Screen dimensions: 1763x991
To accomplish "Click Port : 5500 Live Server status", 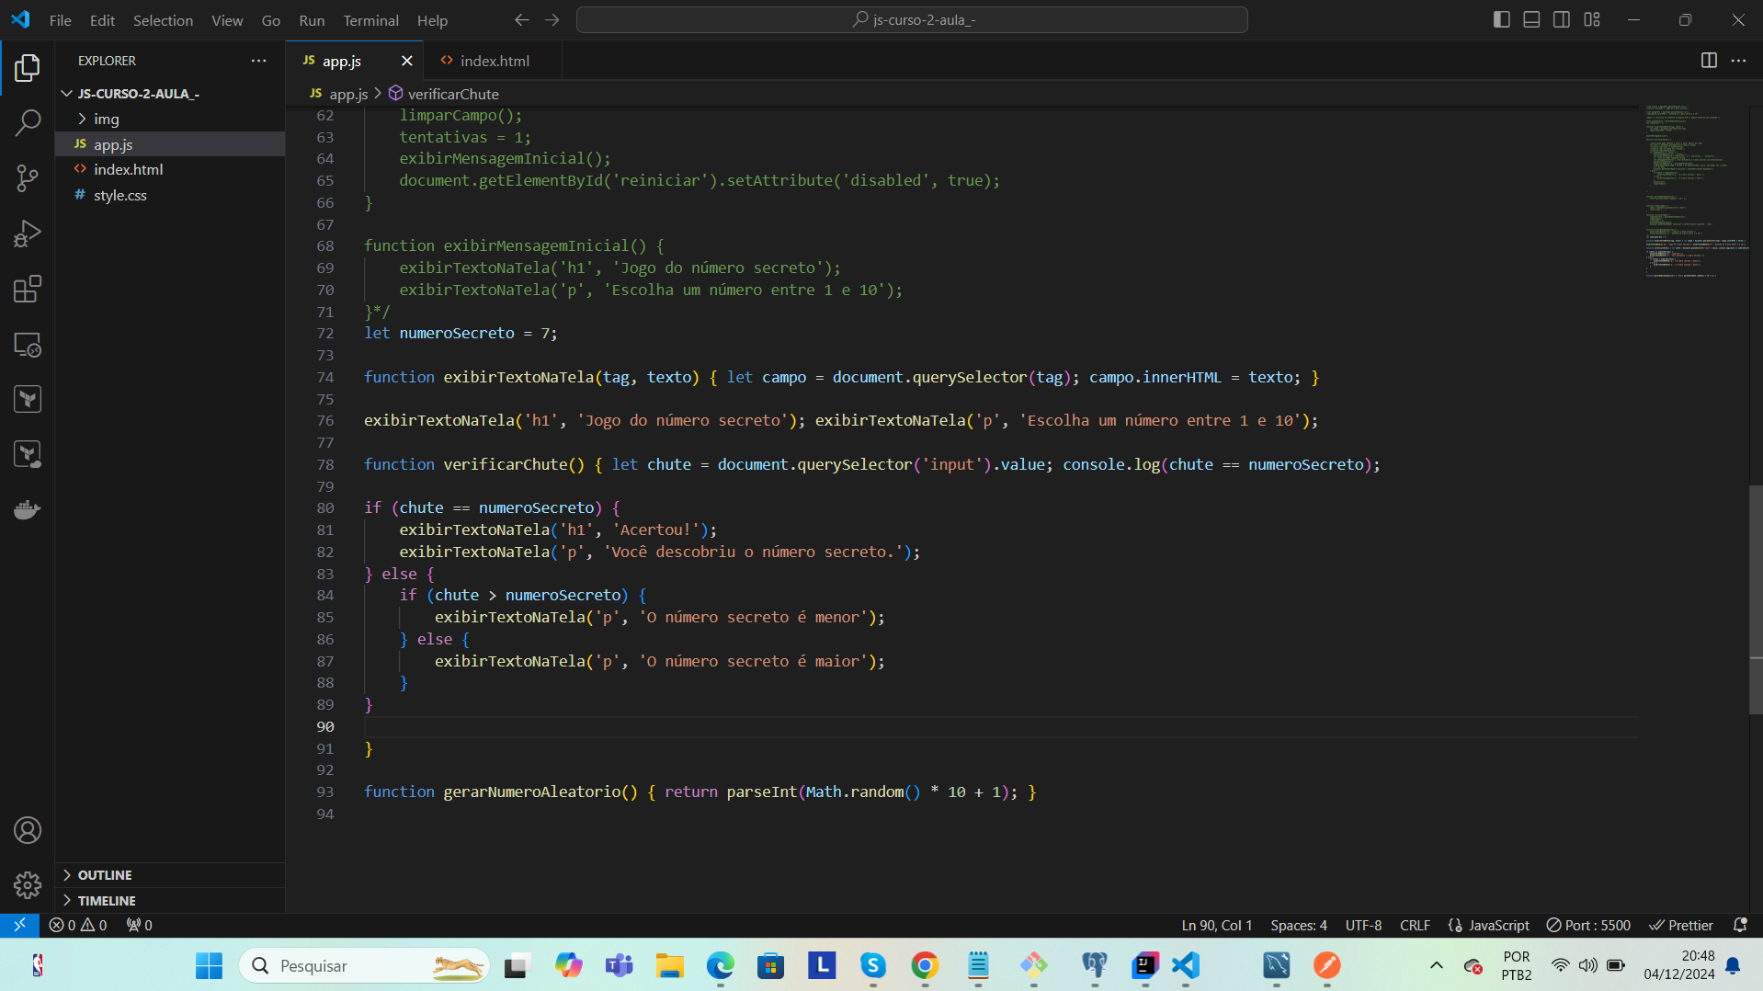I will tap(1588, 925).
